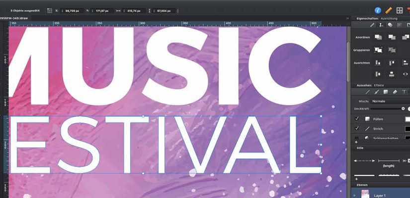The image size is (410, 198).
Task: Toggle the Füllen checkbox
Action: click(x=357, y=119)
